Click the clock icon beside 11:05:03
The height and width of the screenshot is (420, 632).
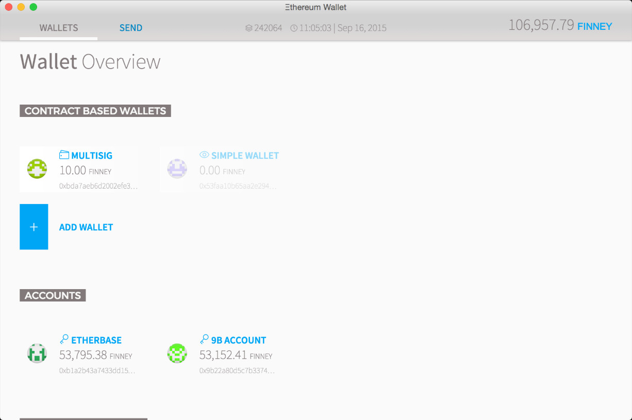pos(294,28)
